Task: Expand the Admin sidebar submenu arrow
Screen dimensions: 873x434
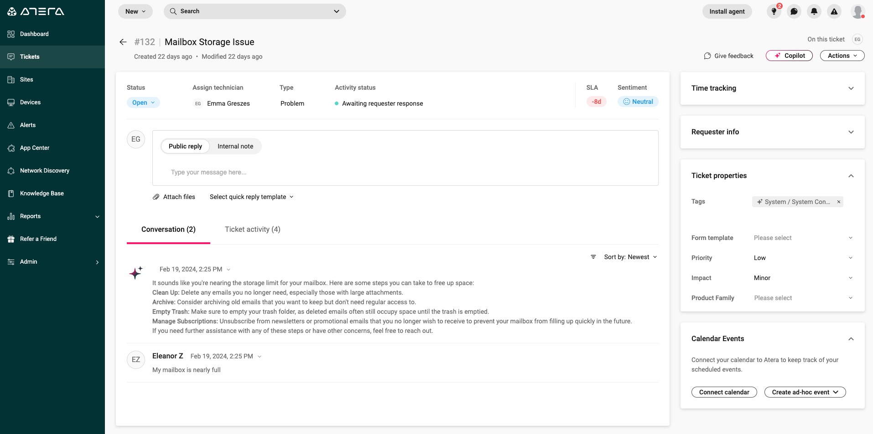Action: (97, 262)
